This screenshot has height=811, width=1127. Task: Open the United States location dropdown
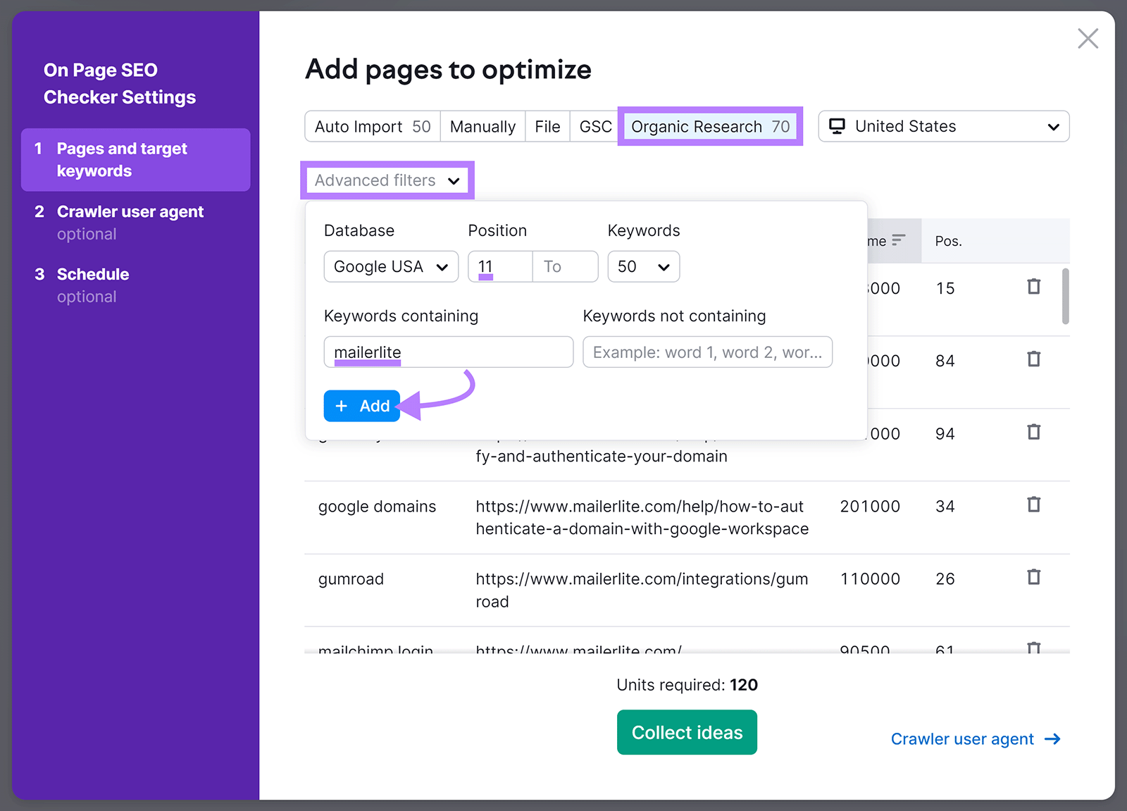[x=944, y=126]
